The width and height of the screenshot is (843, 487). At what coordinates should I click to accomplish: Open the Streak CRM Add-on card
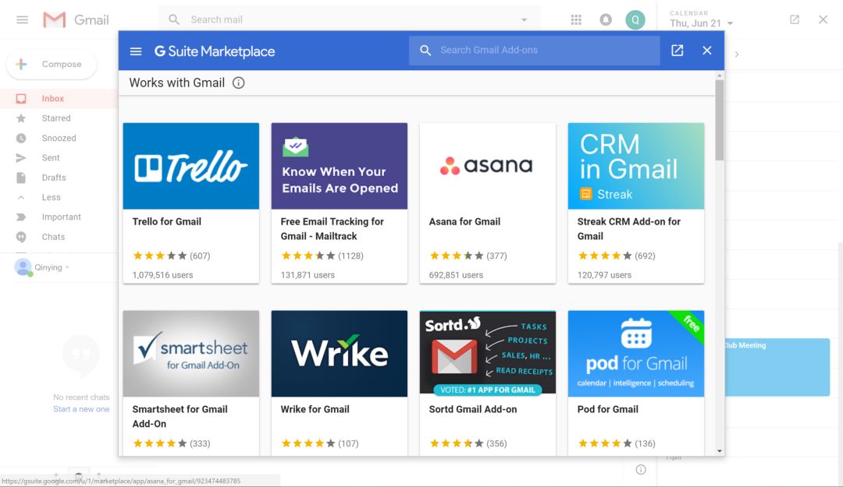(x=636, y=203)
